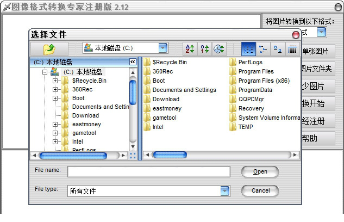Image resolution: width=344 pixels, height=222 pixels.
Task: Click tree vertical scrollbar thumb
Action: tap(133, 92)
